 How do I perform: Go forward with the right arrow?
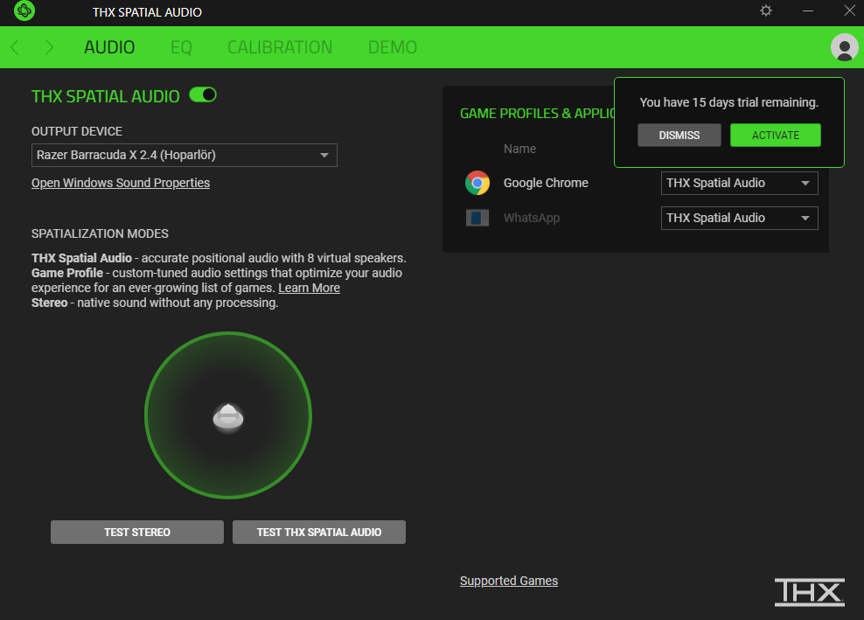[x=49, y=47]
